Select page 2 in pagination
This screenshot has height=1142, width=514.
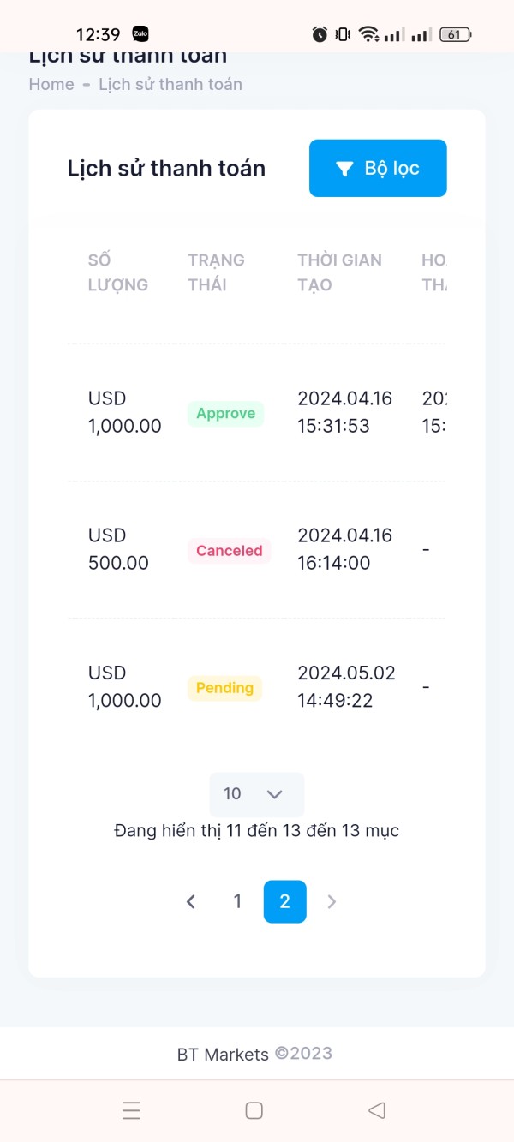pyautogui.click(x=284, y=901)
